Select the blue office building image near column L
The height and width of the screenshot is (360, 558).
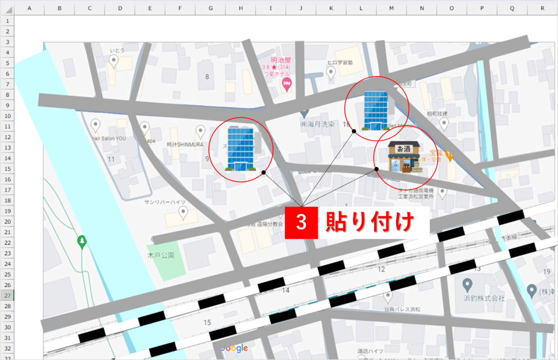[375, 110]
